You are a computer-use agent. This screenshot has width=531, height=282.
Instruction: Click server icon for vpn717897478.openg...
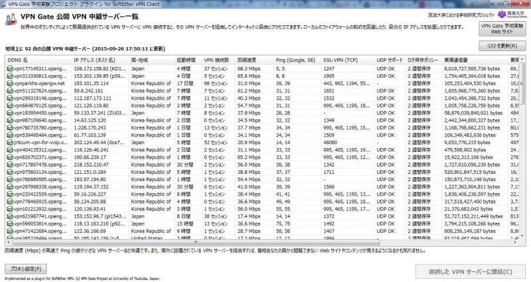[10, 165]
